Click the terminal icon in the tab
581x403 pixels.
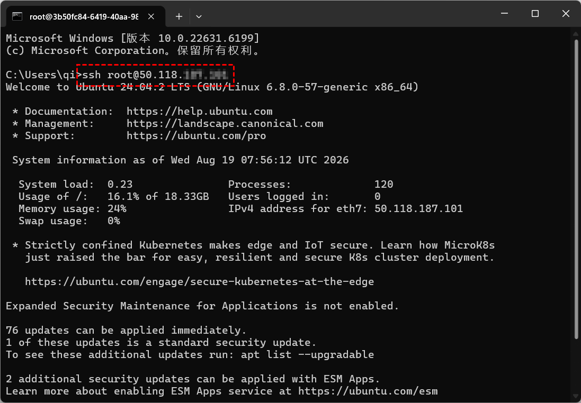[17, 16]
